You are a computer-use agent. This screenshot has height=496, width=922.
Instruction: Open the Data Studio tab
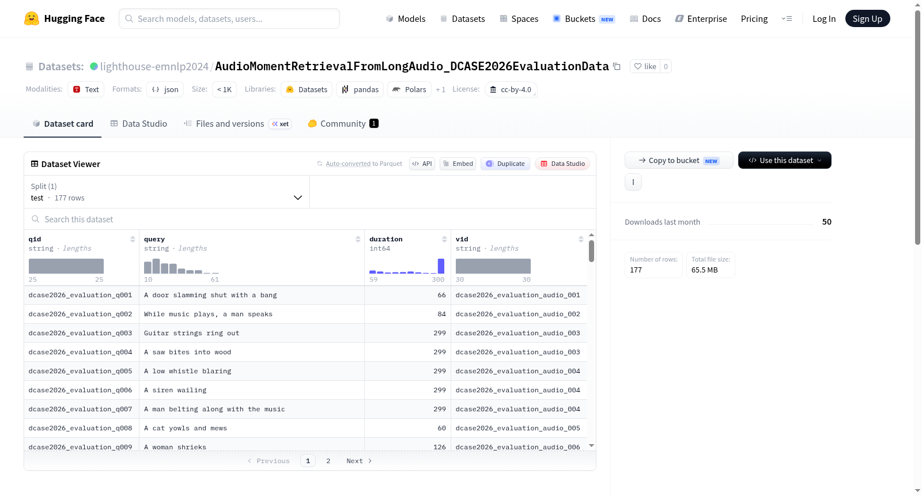139,123
